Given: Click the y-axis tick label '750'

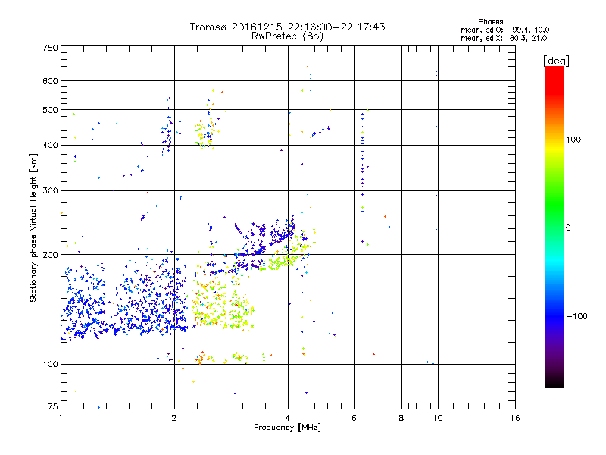Looking at the screenshot, I should coord(51,48).
